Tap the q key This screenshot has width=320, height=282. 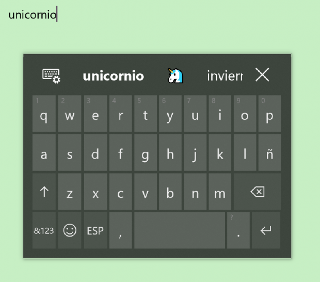[44, 113]
